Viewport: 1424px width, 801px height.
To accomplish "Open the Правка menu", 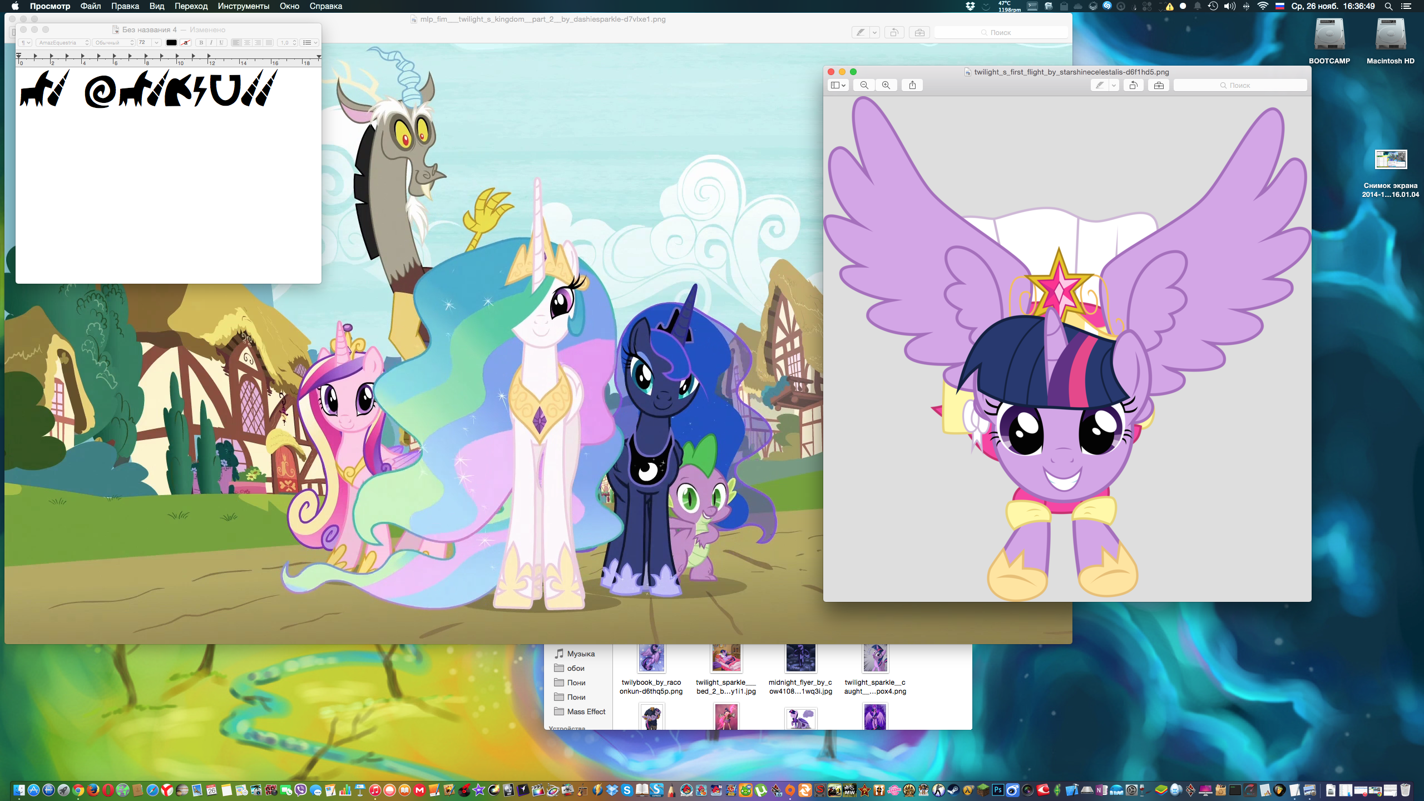I will 125,6.
